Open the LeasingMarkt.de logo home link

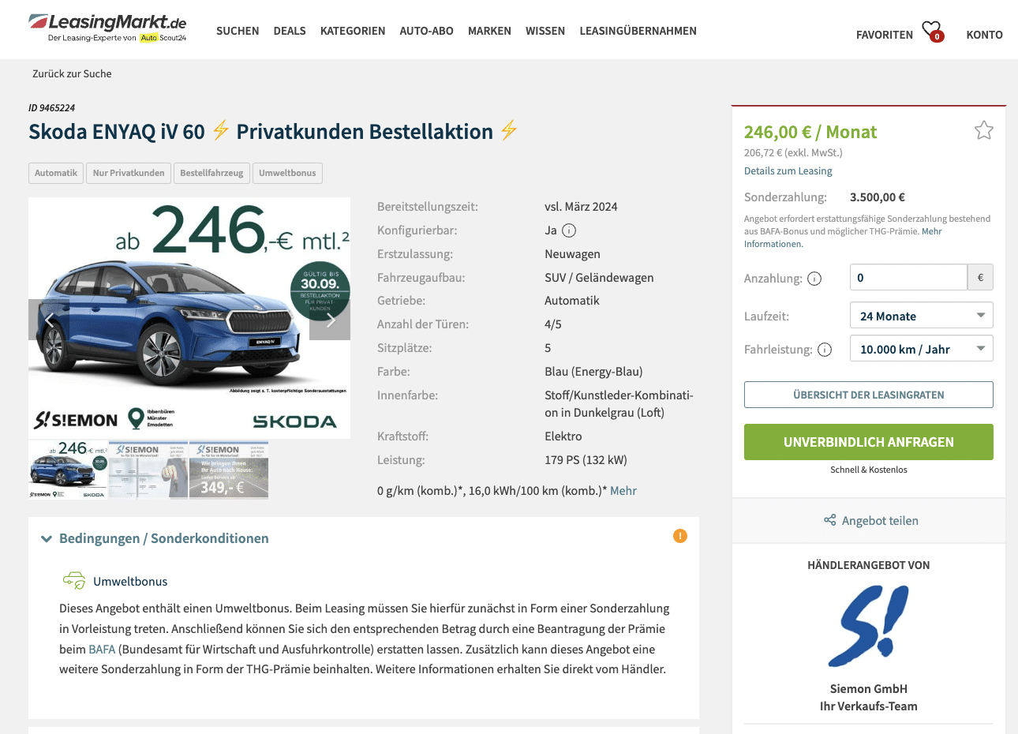click(x=108, y=27)
